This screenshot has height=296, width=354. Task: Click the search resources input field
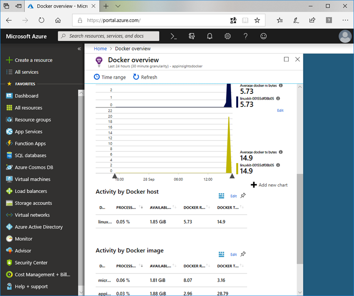109,36
